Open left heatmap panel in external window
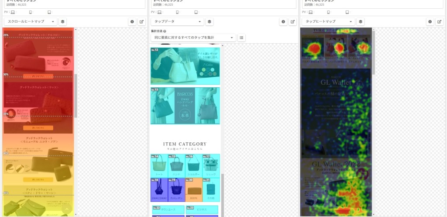 pyautogui.click(x=142, y=22)
